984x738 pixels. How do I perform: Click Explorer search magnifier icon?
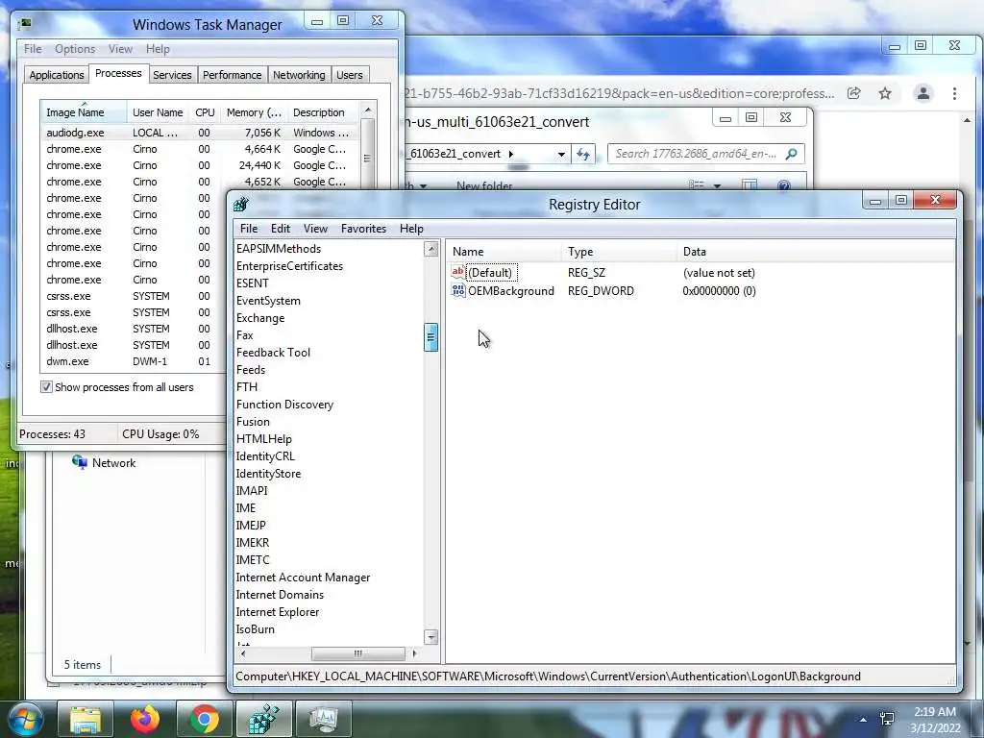click(792, 154)
